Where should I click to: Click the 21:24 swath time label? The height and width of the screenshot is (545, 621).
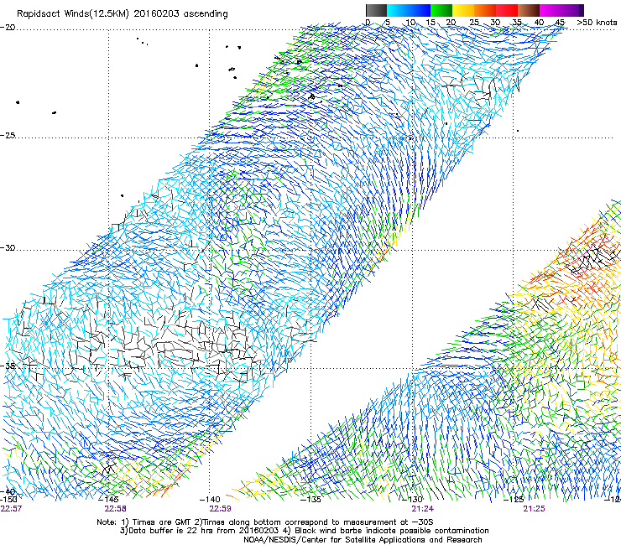click(x=423, y=508)
